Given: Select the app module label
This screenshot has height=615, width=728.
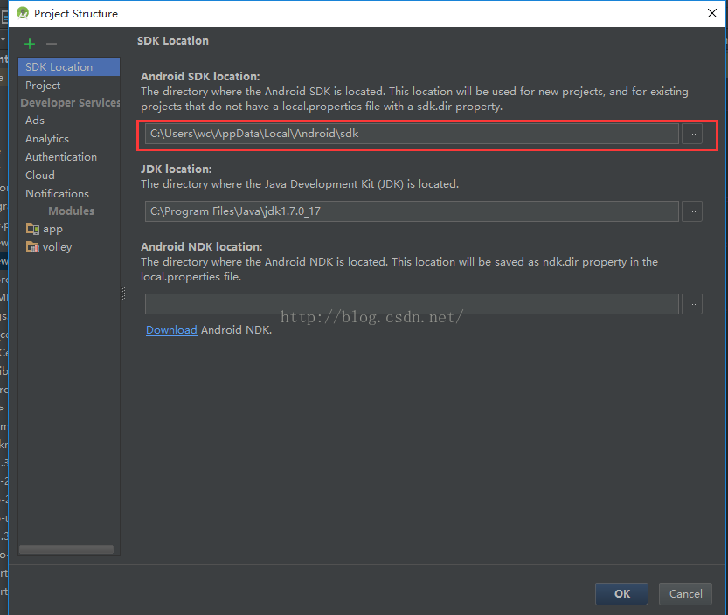Looking at the screenshot, I should pos(52,229).
